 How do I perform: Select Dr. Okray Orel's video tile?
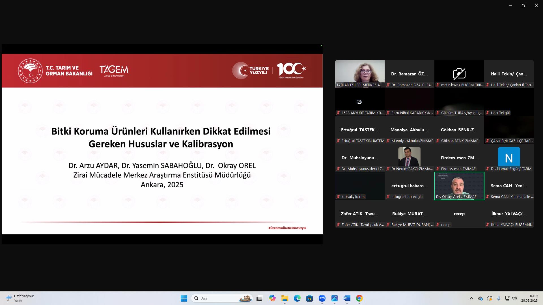point(459,186)
